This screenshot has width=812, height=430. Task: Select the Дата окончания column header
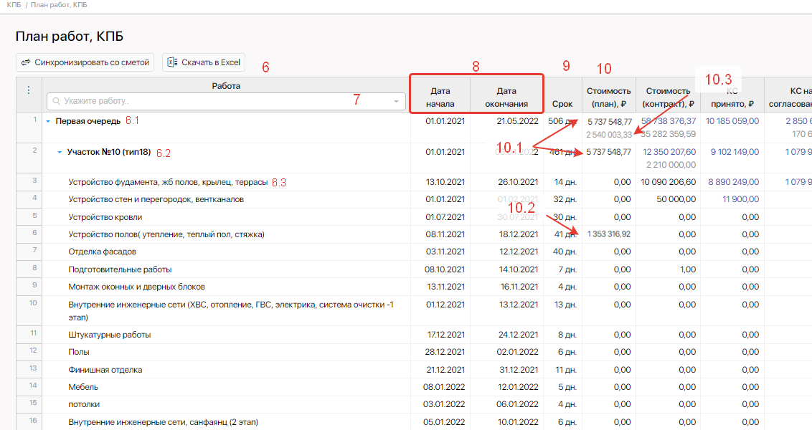(x=506, y=97)
